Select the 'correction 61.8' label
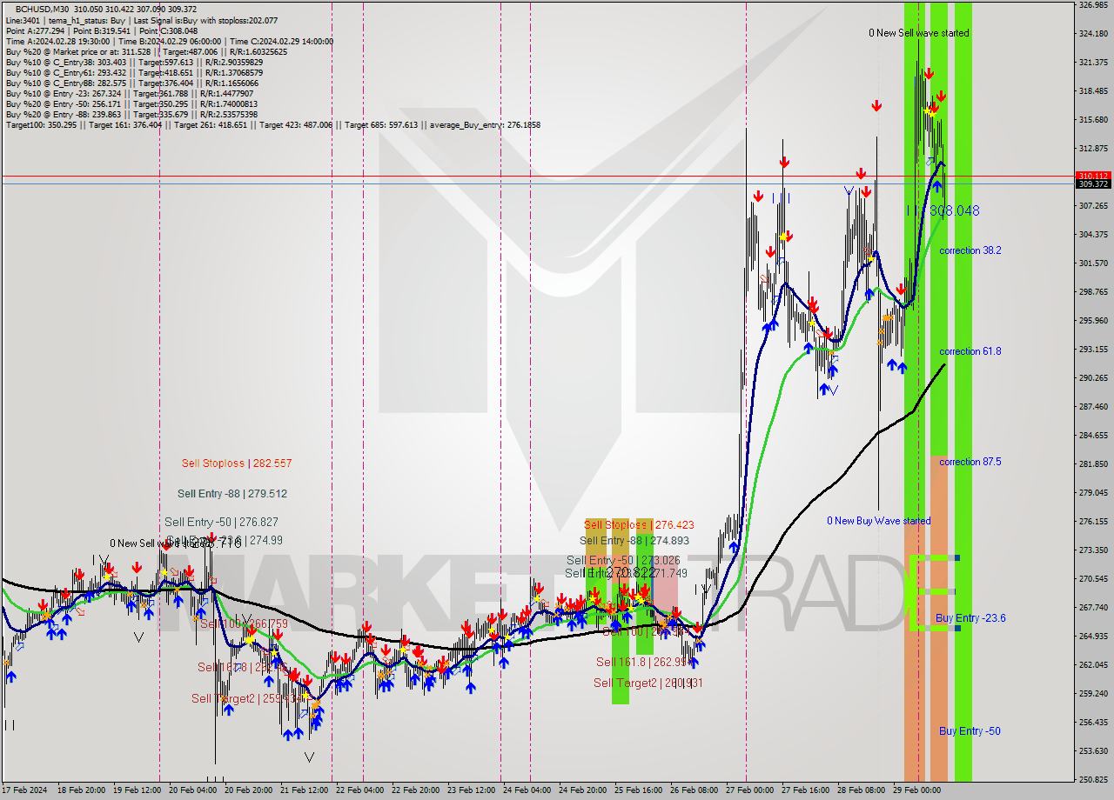1114x800 pixels. [x=970, y=351]
